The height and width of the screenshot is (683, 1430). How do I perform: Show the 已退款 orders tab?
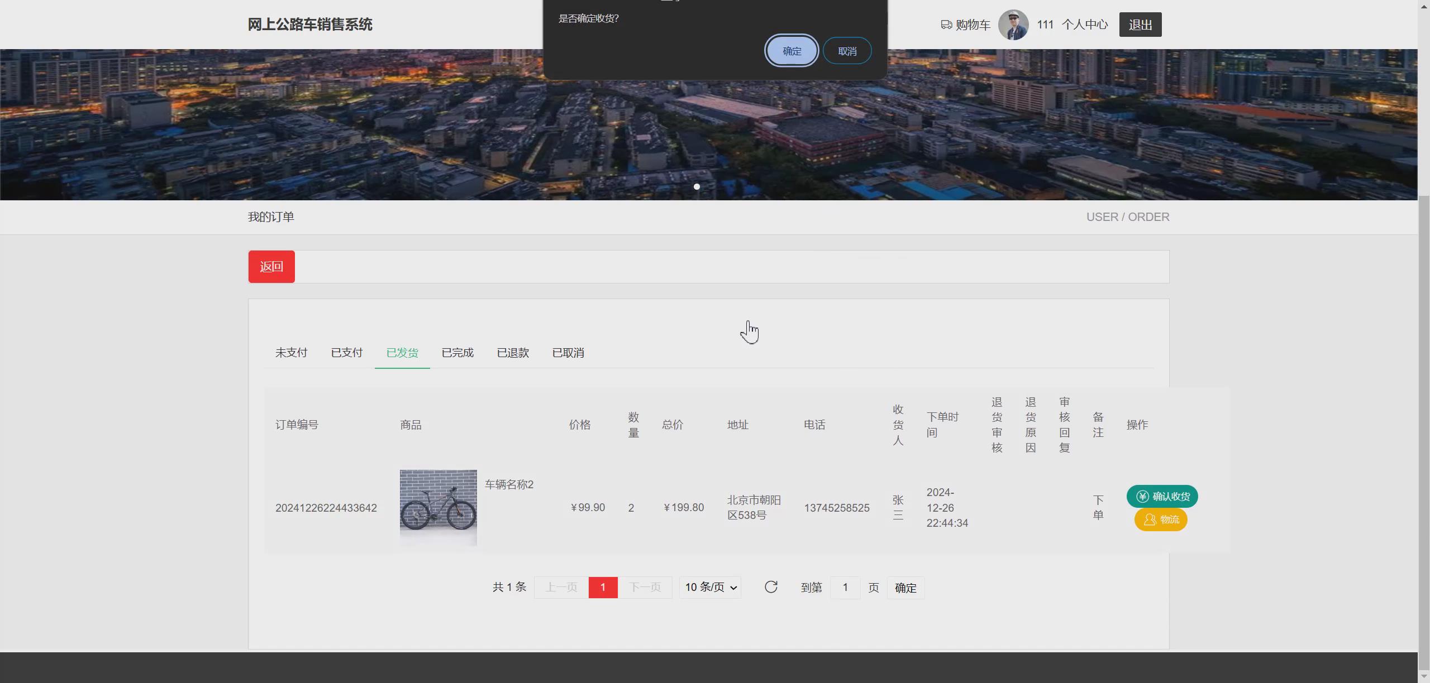point(513,353)
